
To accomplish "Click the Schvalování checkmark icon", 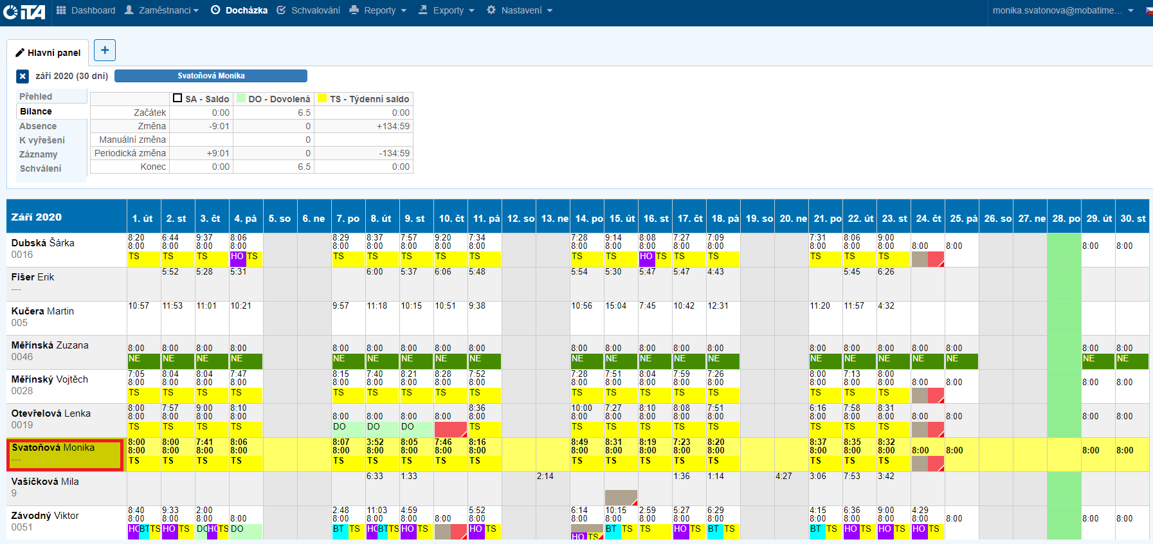I will pos(282,10).
